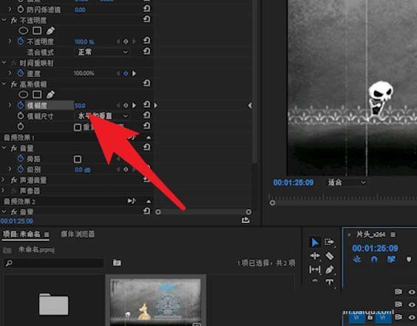
Task: Tick the 旁路 bypass checkbox
Action: tap(78, 159)
